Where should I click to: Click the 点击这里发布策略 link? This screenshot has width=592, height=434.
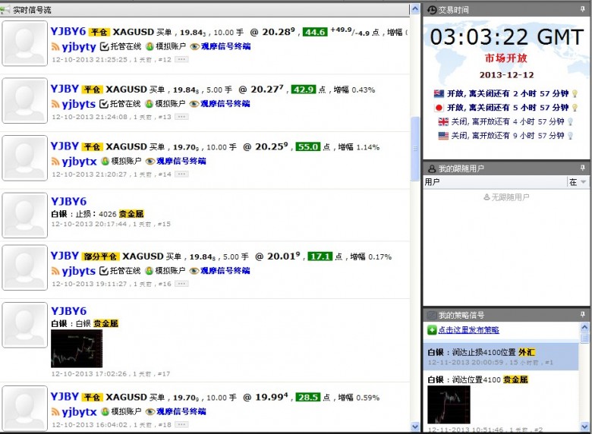click(468, 330)
